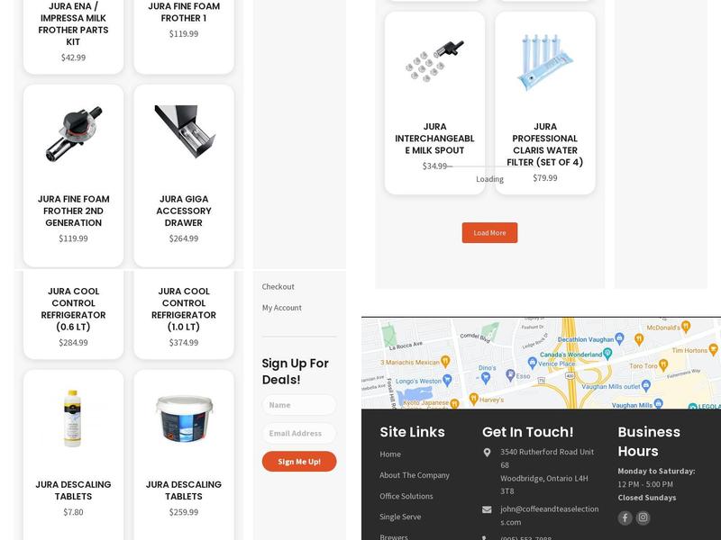Click into the Email Address field
Screen dimensions: 721x540
(299, 433)
